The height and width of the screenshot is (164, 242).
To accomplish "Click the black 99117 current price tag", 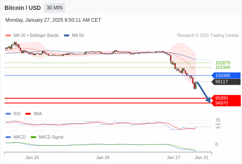I will (226, 82).
